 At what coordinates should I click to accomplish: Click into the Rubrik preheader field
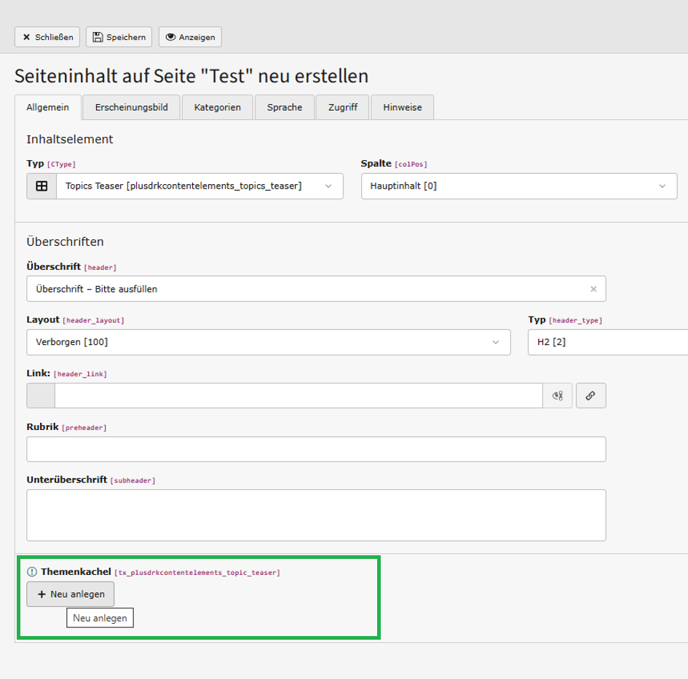316,449
